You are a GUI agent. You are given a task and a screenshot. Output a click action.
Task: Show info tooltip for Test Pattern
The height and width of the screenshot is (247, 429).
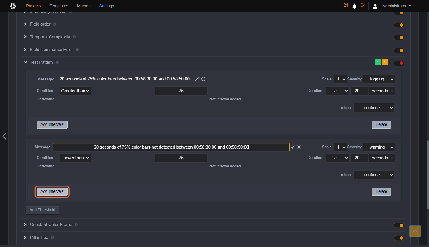(57, 62)
